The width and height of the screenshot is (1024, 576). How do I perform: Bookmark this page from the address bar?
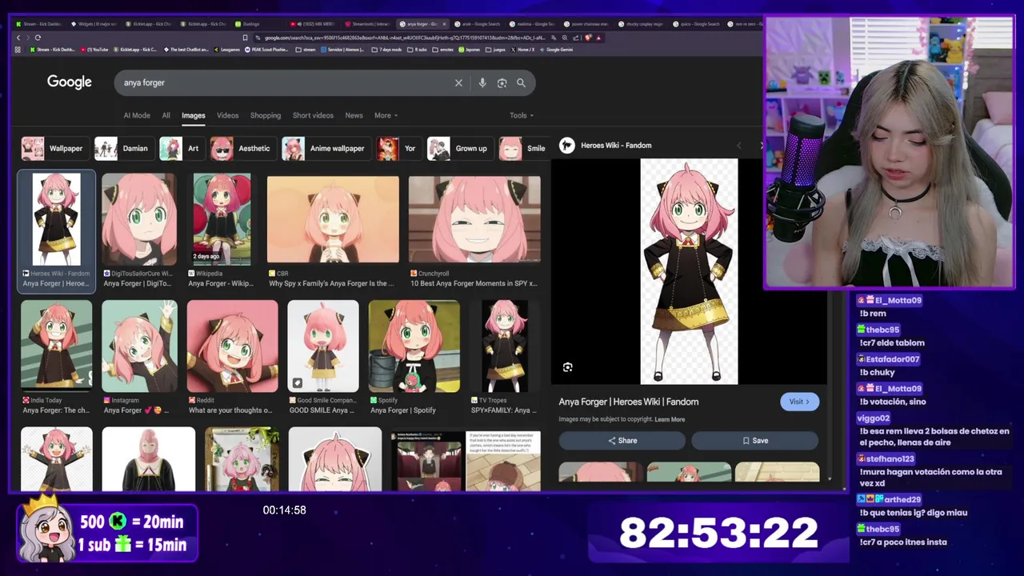[245, 38]
